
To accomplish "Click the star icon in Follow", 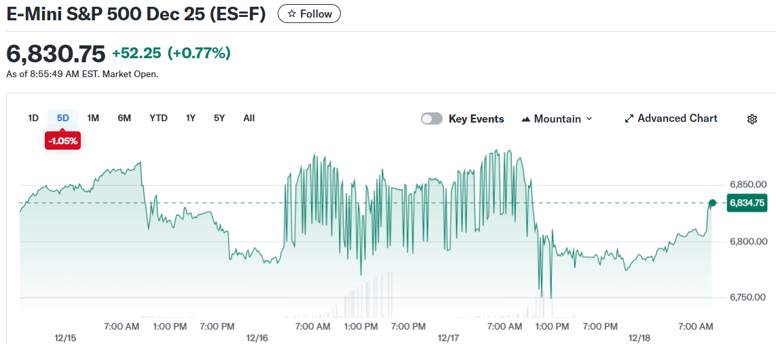I will 291,14.
